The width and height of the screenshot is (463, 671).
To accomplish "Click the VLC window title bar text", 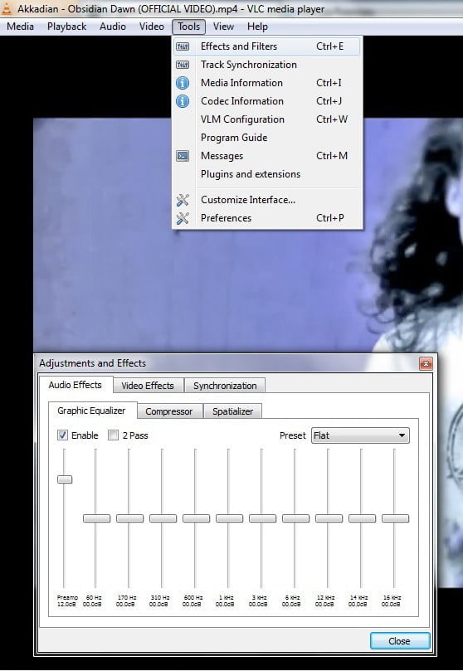I will pos(171,9).
